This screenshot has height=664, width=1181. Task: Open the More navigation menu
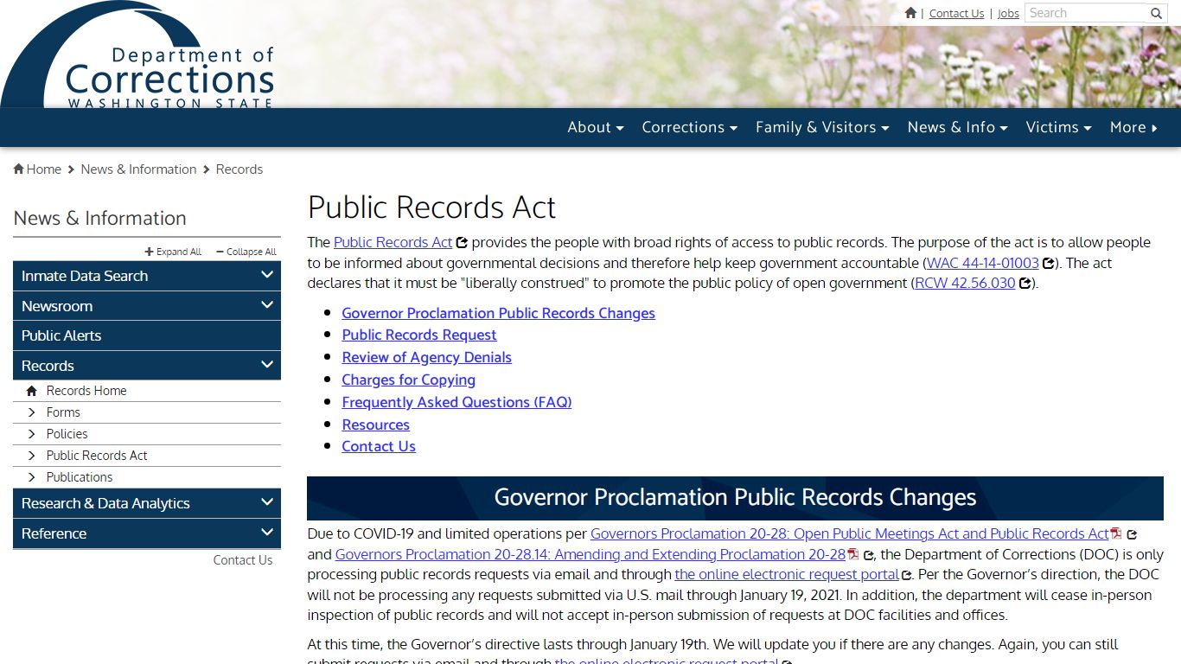click(x=1133, y=127)
